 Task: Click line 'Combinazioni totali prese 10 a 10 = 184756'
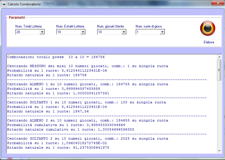(x=56, y=57)
